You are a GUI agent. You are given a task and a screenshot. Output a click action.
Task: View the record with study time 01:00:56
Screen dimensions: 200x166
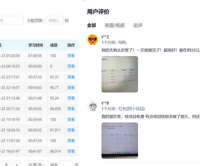click(x=71, y=56)
